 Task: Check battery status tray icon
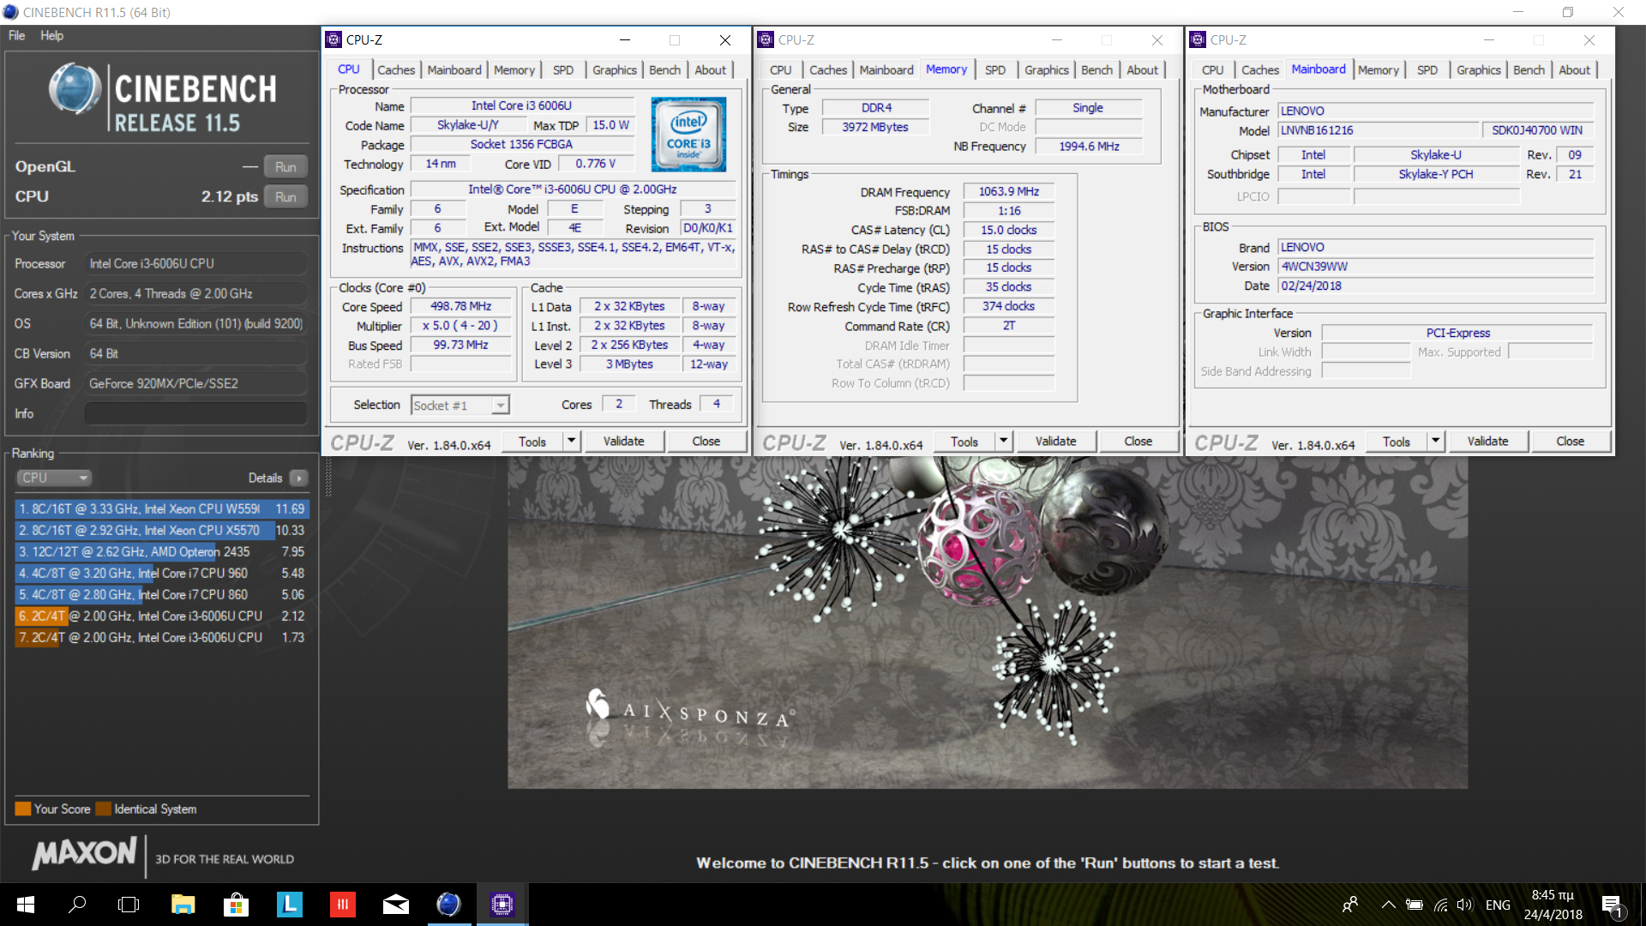pyautogui.click(x=1415, y=905)
